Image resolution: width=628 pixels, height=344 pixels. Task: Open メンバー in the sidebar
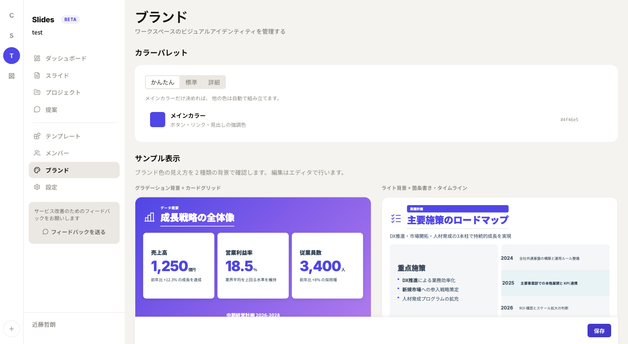(74, 153)
